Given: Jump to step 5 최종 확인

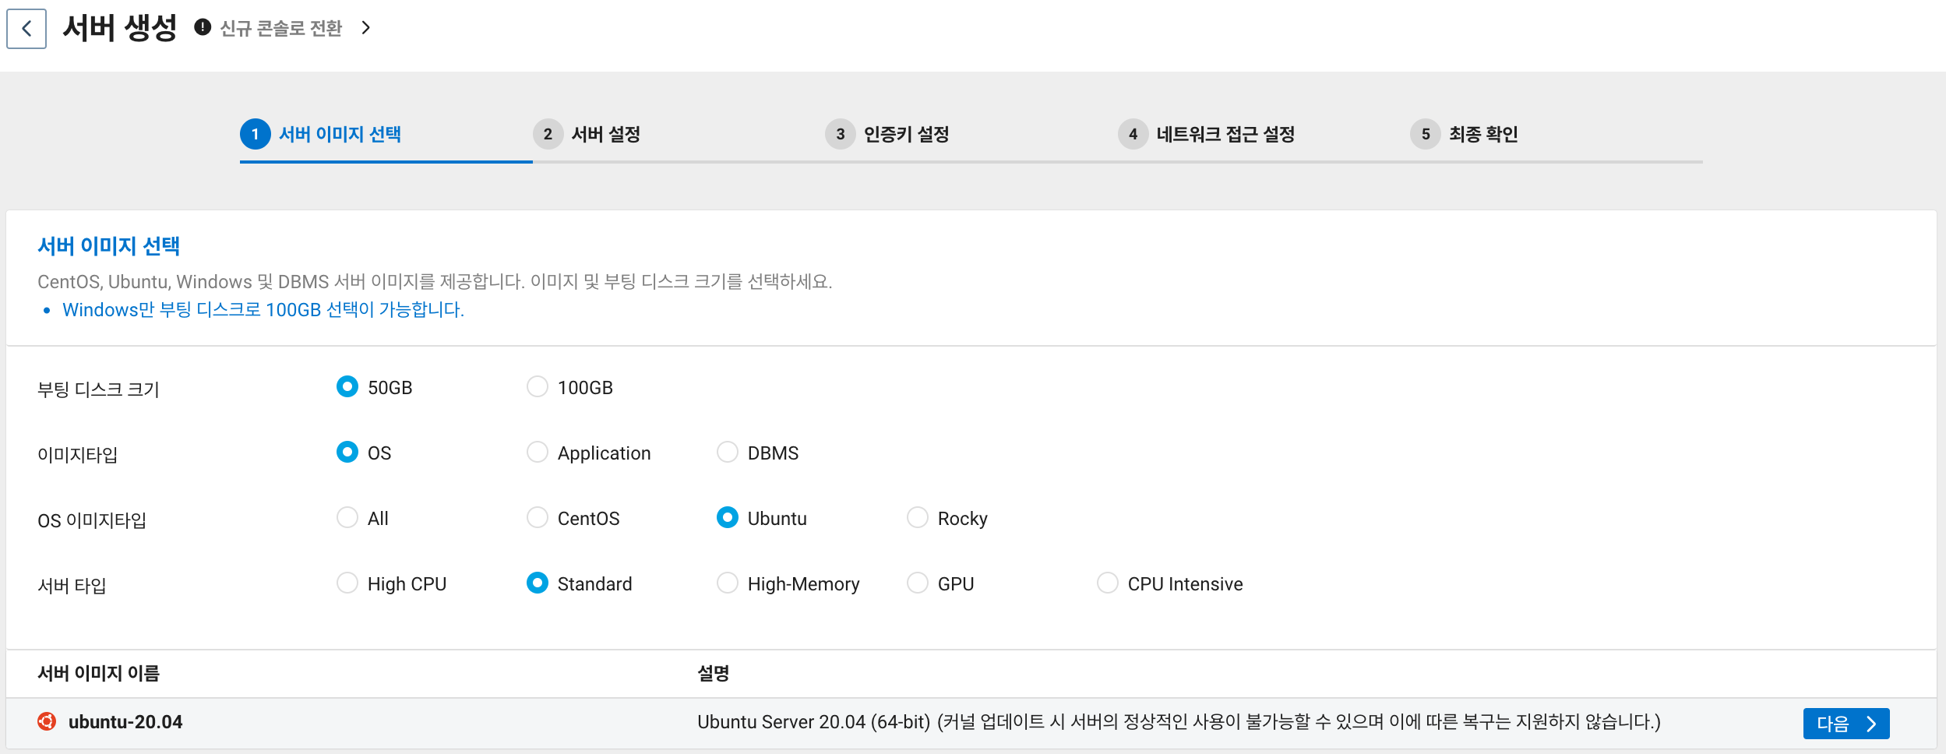Looking at the screenshot, I should pos(1465,134).
